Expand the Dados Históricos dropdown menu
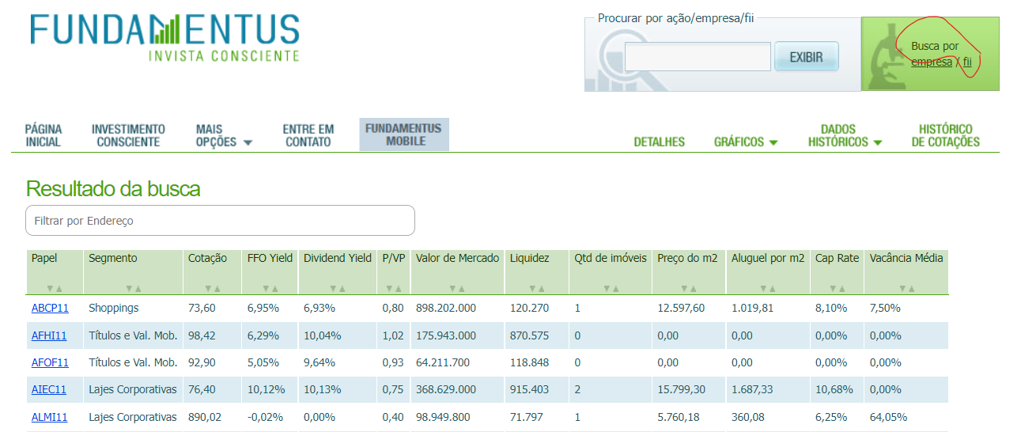The height and width of the screenshot is (432, 1021). 845,135
